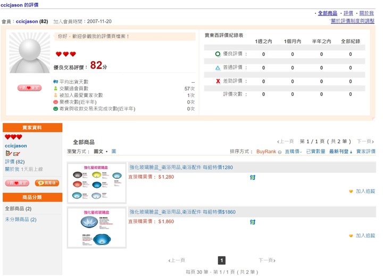Image resolution: width=383 pixels, height=278 pixels.
Task: Click the price $1,860 text
Action: 166,221
